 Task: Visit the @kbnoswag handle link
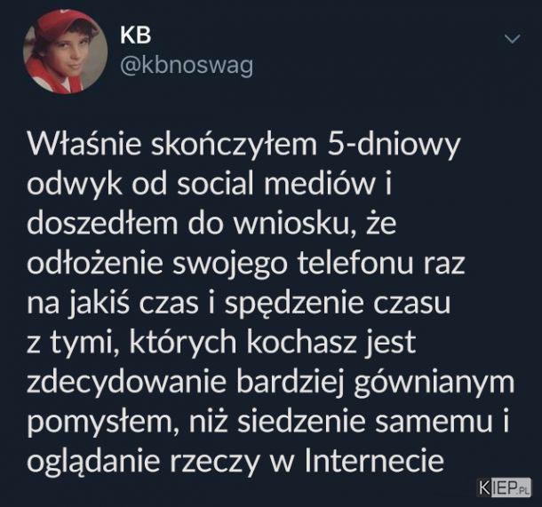click(x=187, y=65)
